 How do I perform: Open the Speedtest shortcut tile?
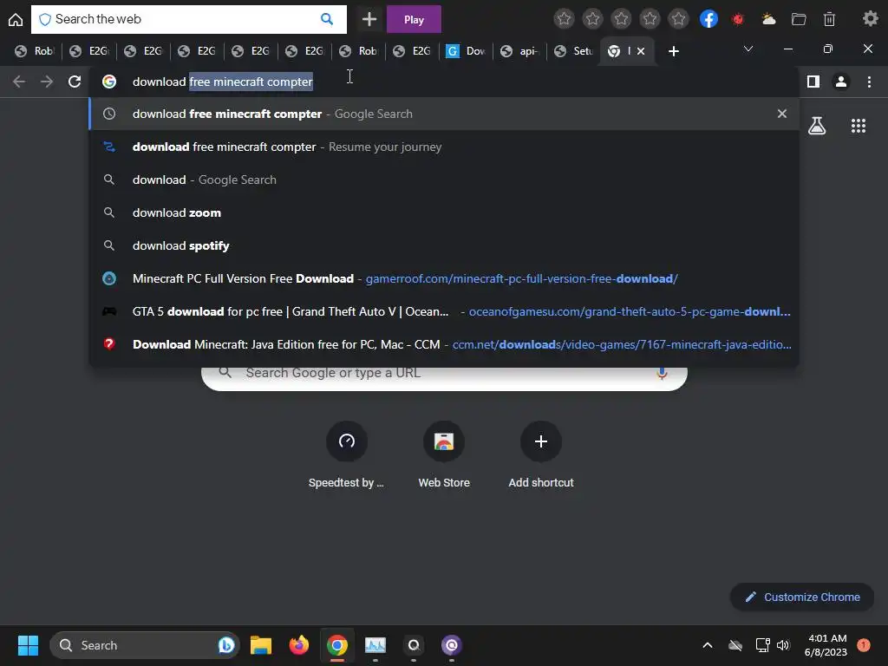(x=346, y=455)
